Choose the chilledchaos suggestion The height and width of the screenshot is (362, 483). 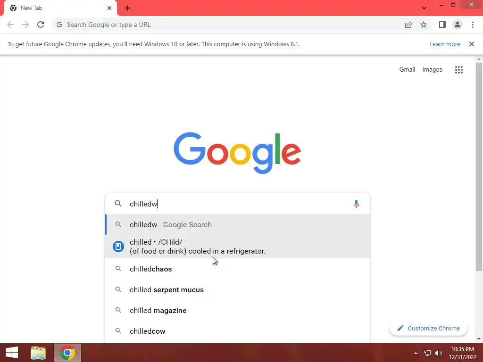pos(238,269)
